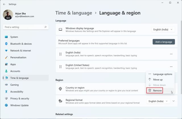
Task: Minimize the Settings window
Action: (x=162, y=3)
